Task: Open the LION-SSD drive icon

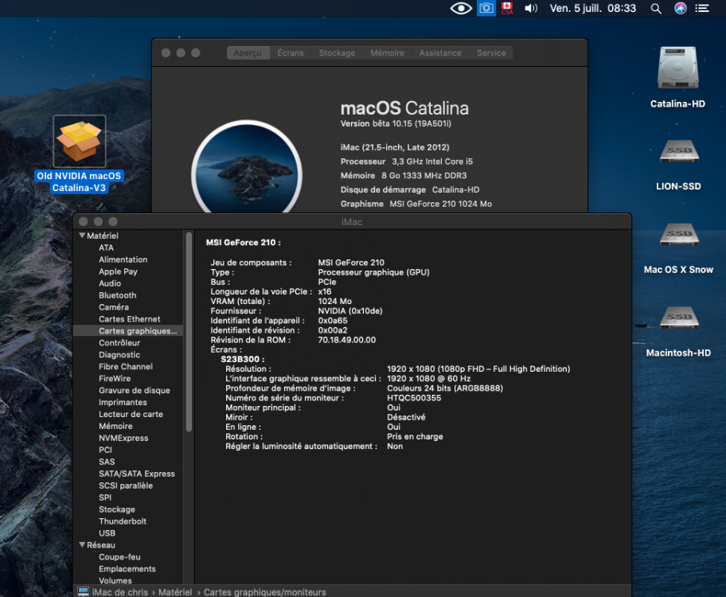Action: [679, 150]
